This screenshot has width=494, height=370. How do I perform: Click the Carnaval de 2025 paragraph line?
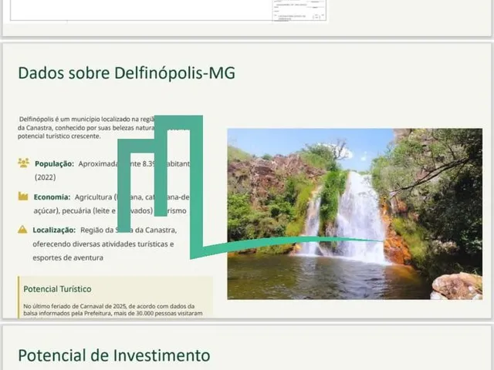pyautogui.click(x=109, y=306)
